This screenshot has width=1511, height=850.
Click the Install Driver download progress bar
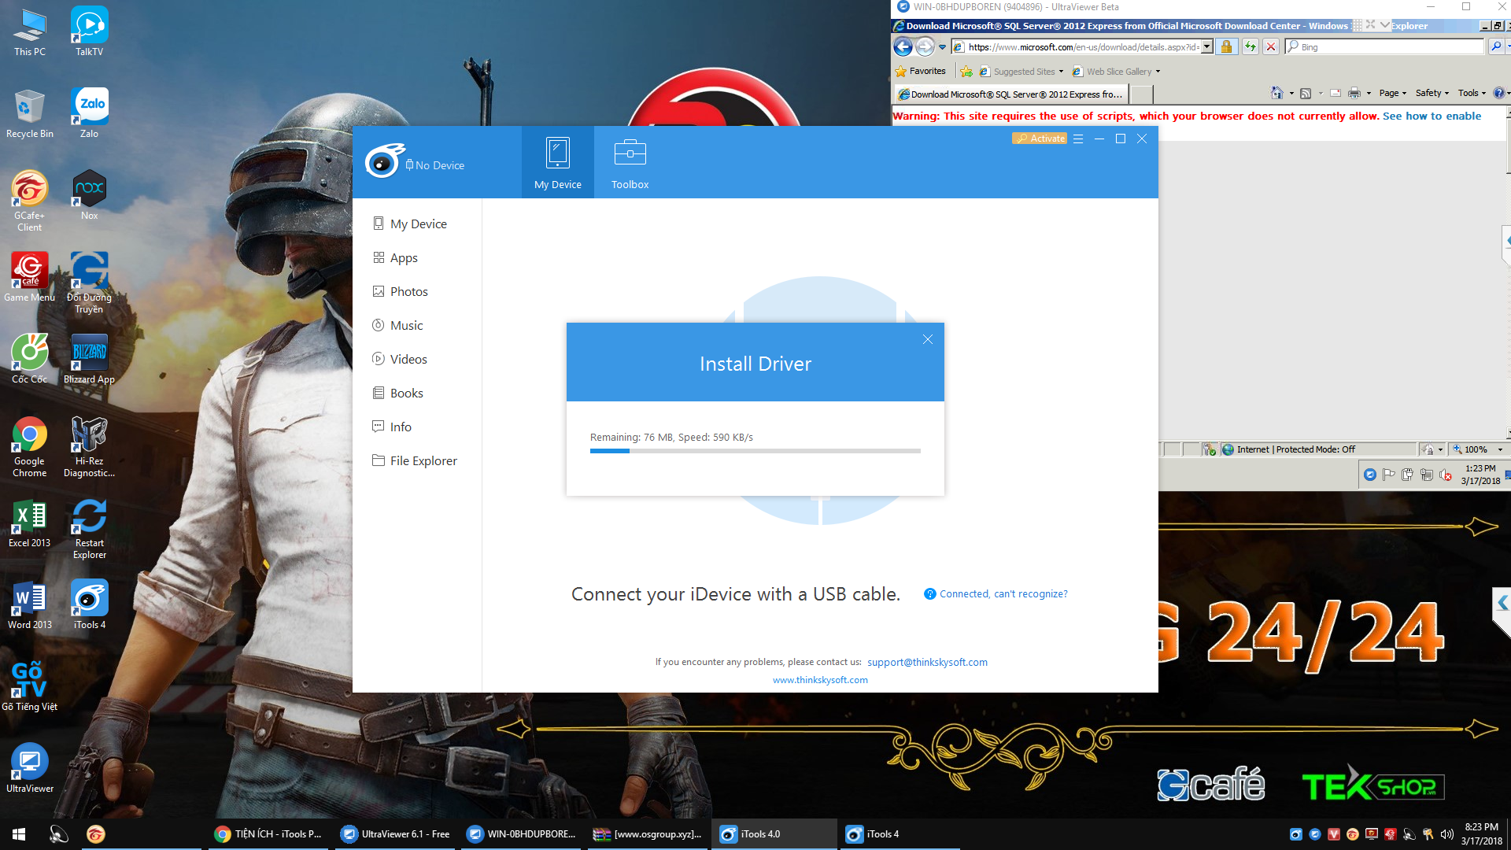755,451
